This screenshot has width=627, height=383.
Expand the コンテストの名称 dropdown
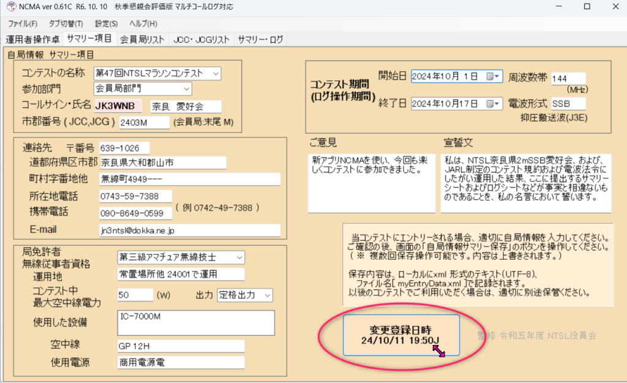(x=216, y=74)
